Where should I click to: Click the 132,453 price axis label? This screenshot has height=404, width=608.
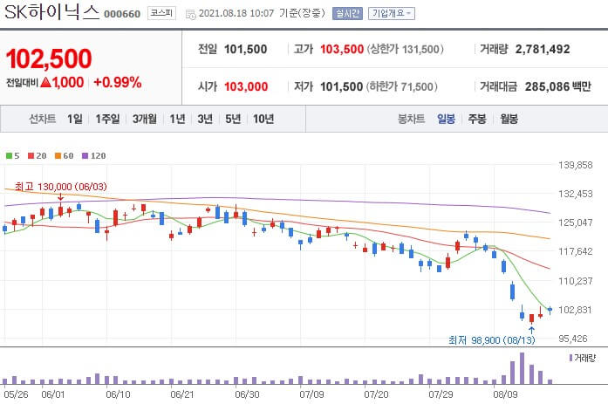[x=576, y=194]
